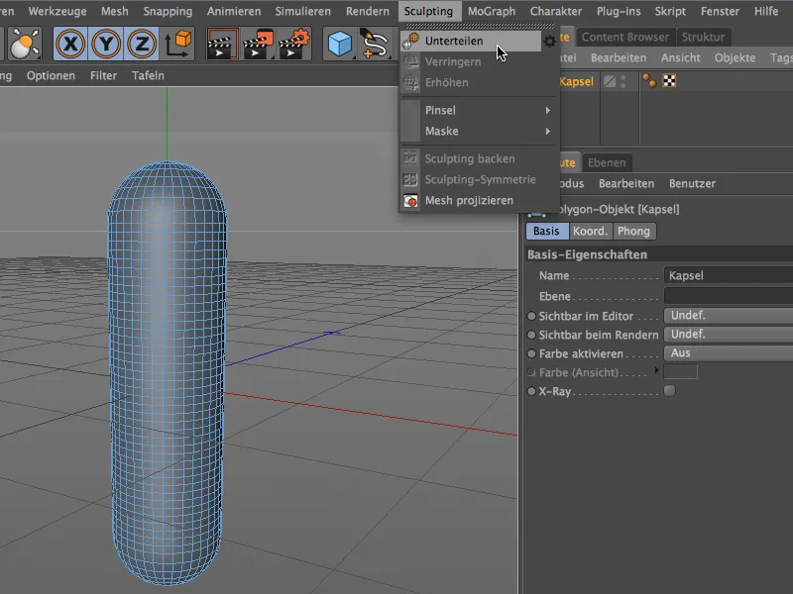Click the Kapsel UVW tag checker icon
The height and width of the screenshot is (594, 793).
coord(669,81)
